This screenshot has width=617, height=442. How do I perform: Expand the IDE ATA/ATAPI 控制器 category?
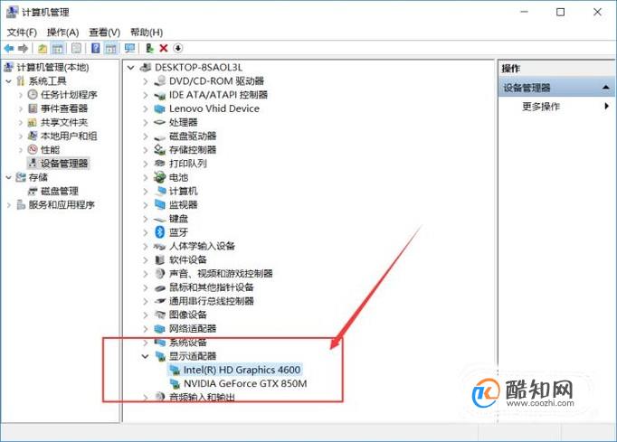click(x=145, y=95)
